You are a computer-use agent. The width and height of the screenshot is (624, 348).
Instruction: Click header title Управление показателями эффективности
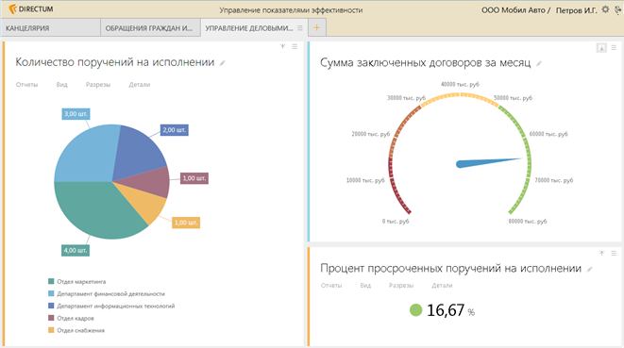click(291, 10)
